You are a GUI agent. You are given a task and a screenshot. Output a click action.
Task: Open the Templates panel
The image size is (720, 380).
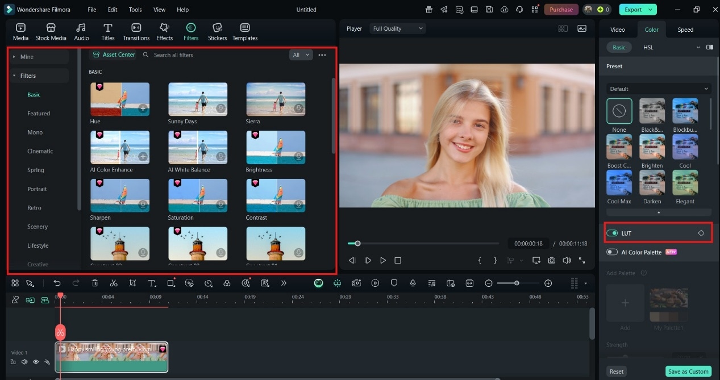tap(245, 32)
